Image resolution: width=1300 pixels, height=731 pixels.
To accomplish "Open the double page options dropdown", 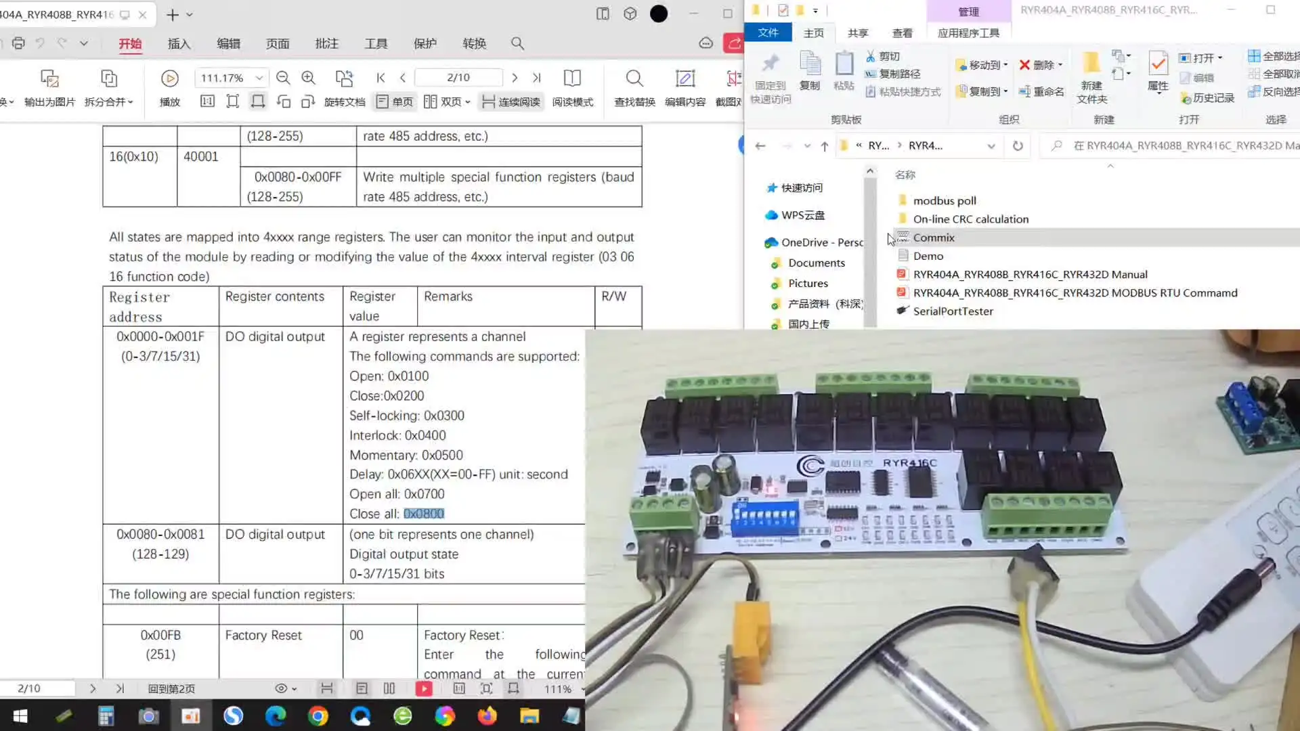I will click(468, 102).
